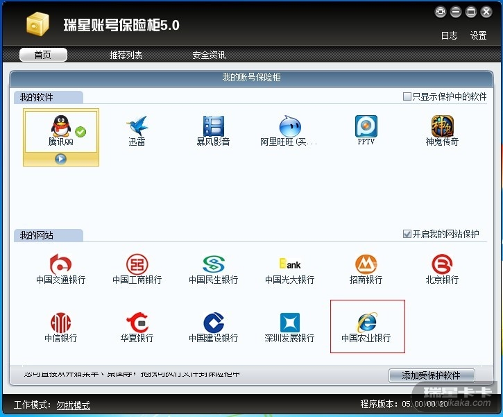This screenshot has width=503, height=417.
Task: Open 中国光大银行 Bank icon
Action: pos(290,264)
